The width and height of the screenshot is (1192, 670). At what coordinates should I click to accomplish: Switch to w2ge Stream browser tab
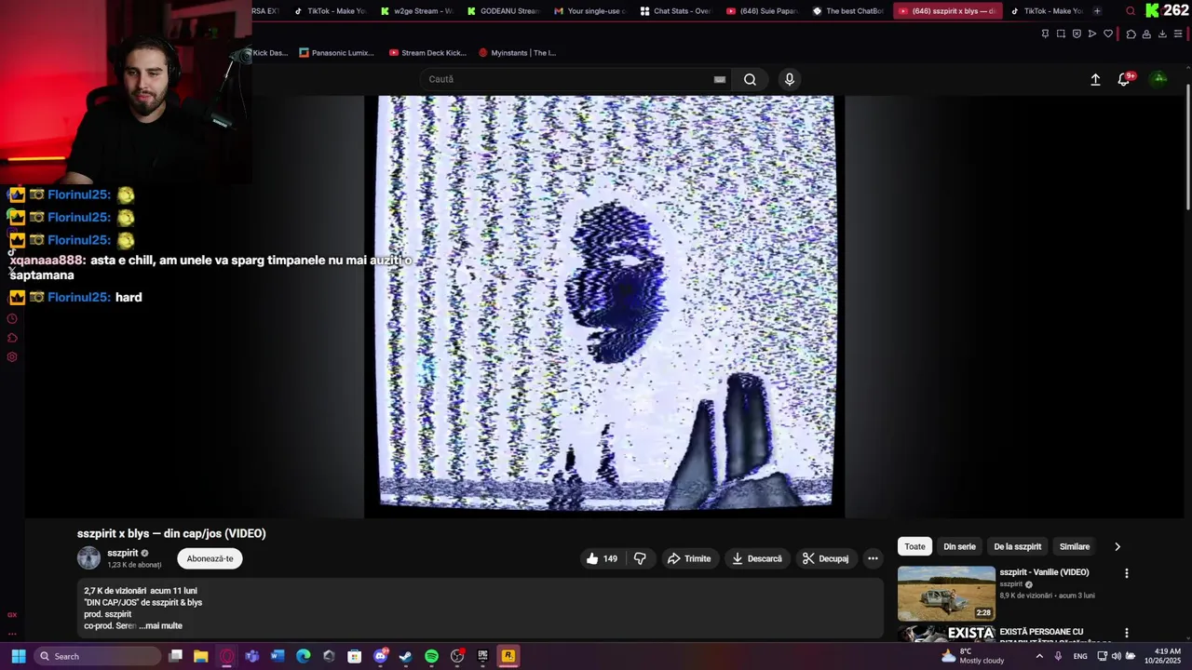click(417, 11)
